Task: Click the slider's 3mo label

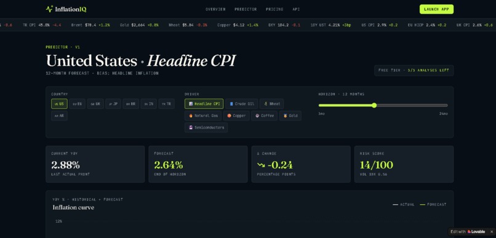Action: [x=321, y=114]
